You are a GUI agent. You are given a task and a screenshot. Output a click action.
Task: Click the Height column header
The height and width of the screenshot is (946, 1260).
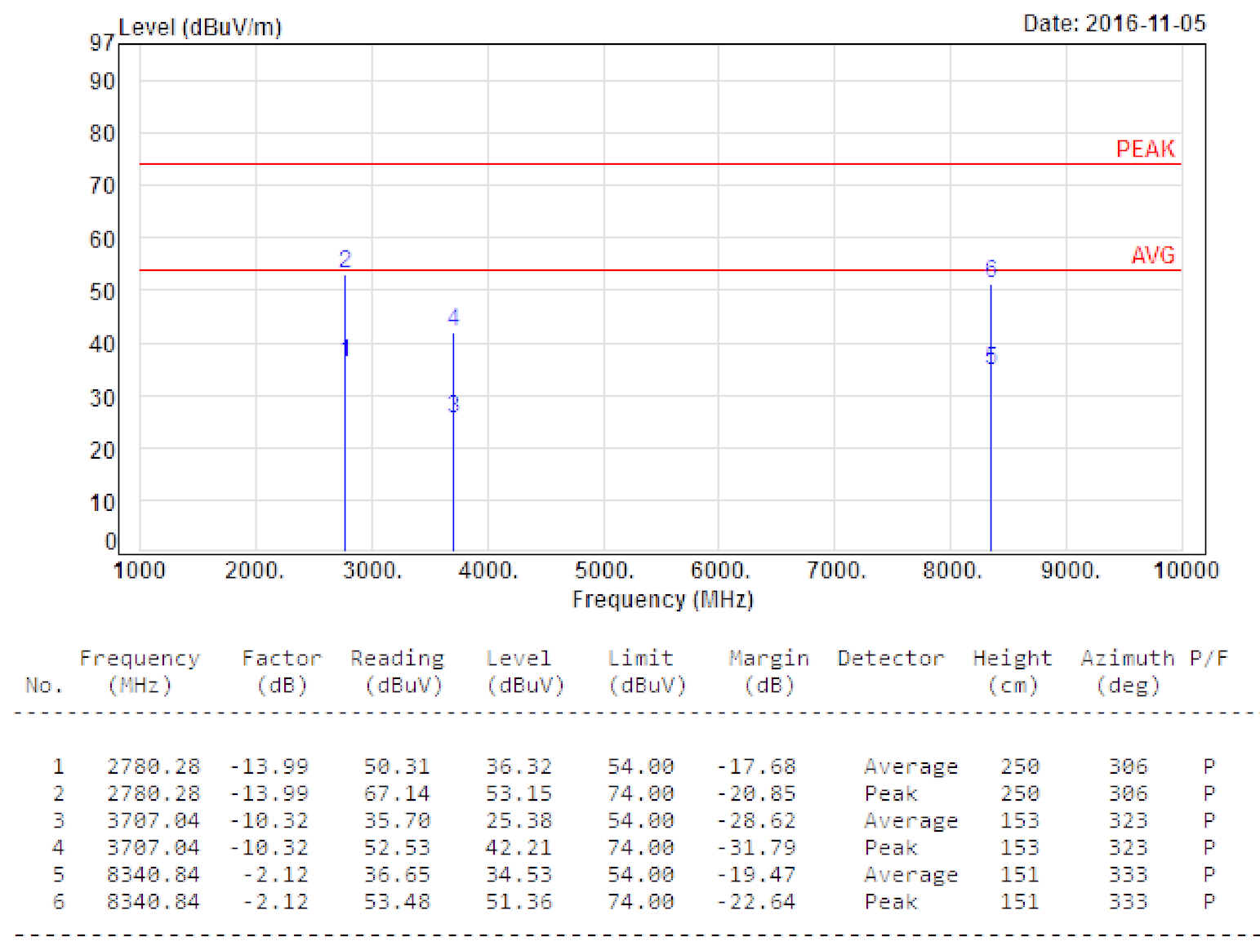(1013, 659)
